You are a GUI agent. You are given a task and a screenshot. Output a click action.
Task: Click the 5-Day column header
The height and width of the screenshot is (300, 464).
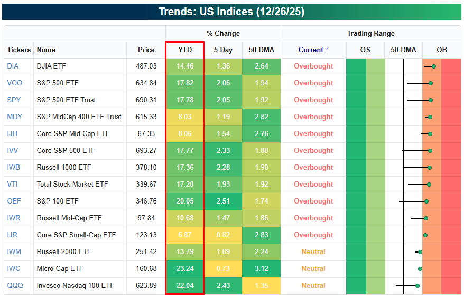222,50
